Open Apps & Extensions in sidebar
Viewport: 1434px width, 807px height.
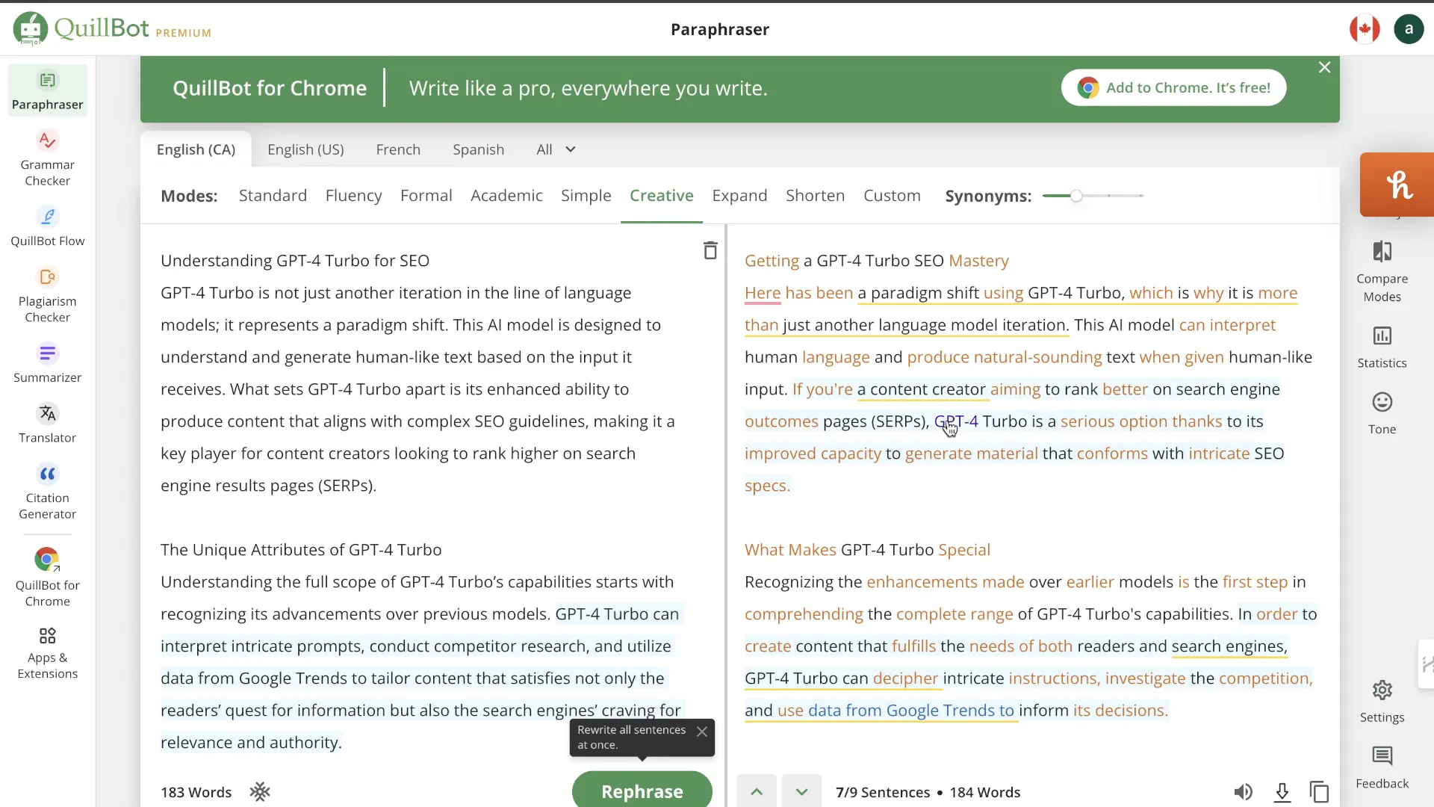tap(48, 652)
